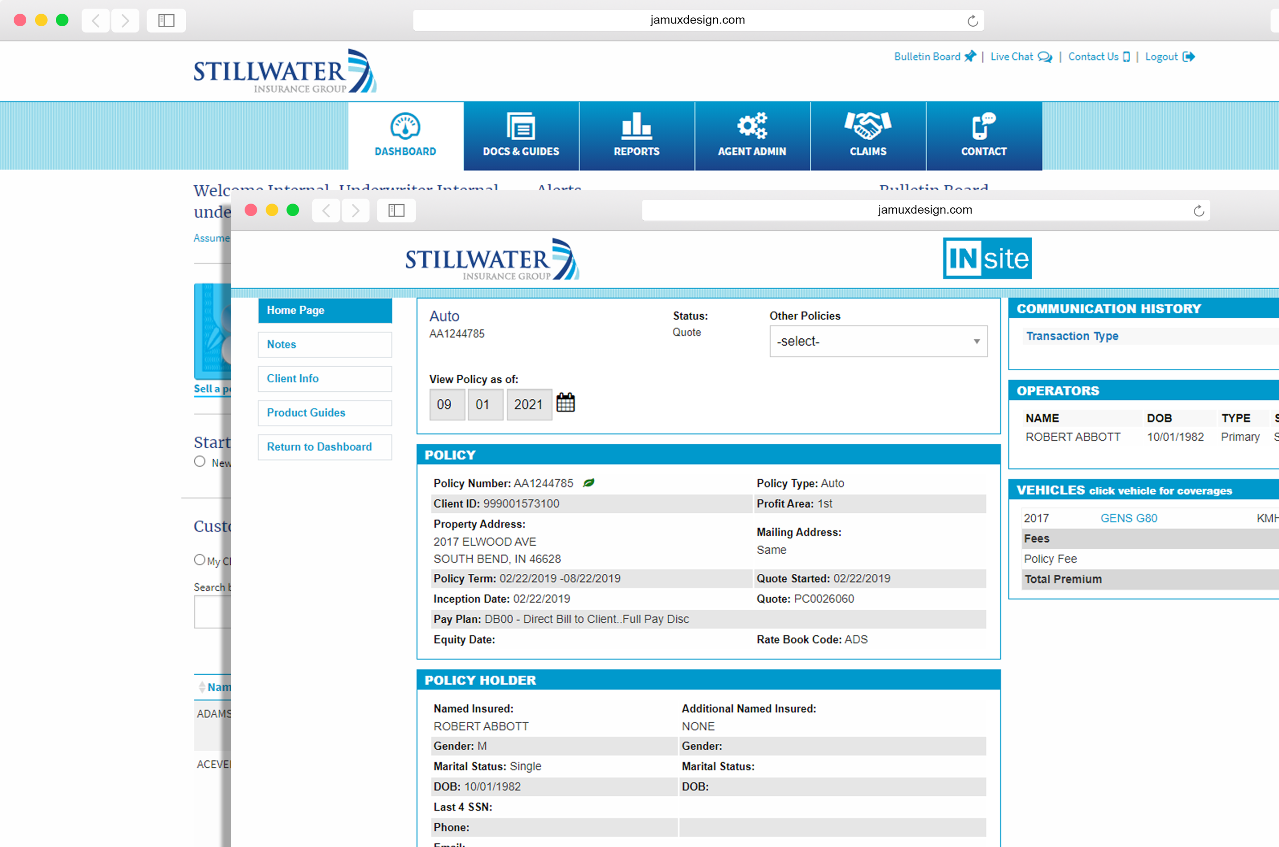Sort by Name column in back window
Viewport: 1279px width, 847px height.
point(215,687)
